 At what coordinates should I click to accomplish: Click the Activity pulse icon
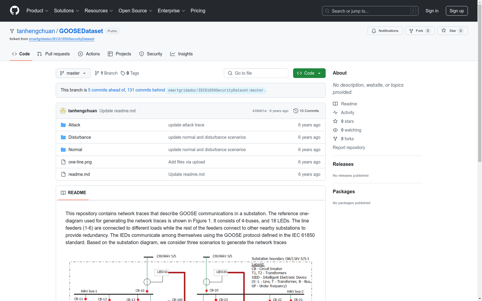[335, 113]
